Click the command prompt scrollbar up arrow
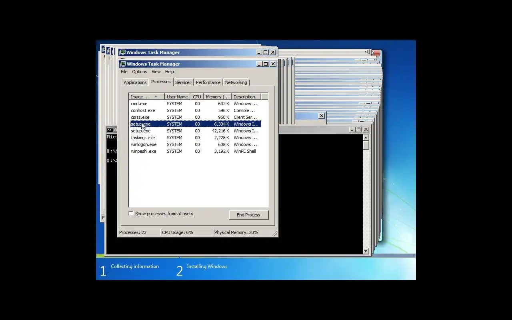 tap(366, 138)
